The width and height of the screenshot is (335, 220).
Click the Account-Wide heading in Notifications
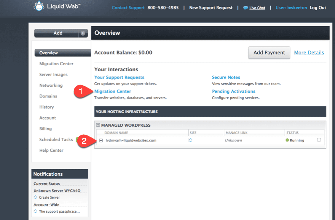click(46, 205)
